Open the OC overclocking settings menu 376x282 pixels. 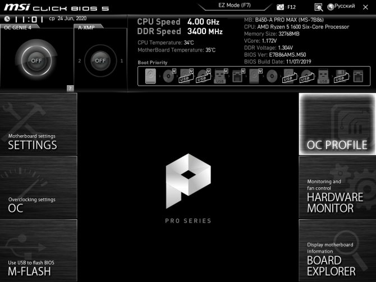click(38, 187)
